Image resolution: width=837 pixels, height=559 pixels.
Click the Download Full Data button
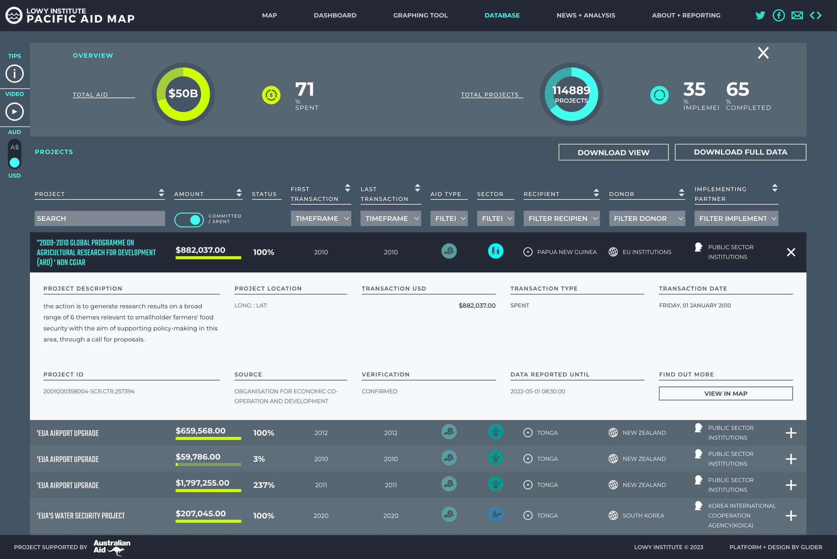740,152
